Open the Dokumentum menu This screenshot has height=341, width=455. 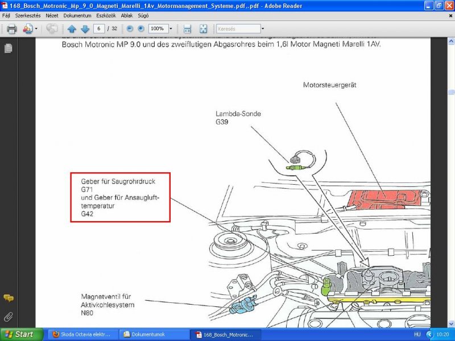pyautogui.click(x=77, y=16)
